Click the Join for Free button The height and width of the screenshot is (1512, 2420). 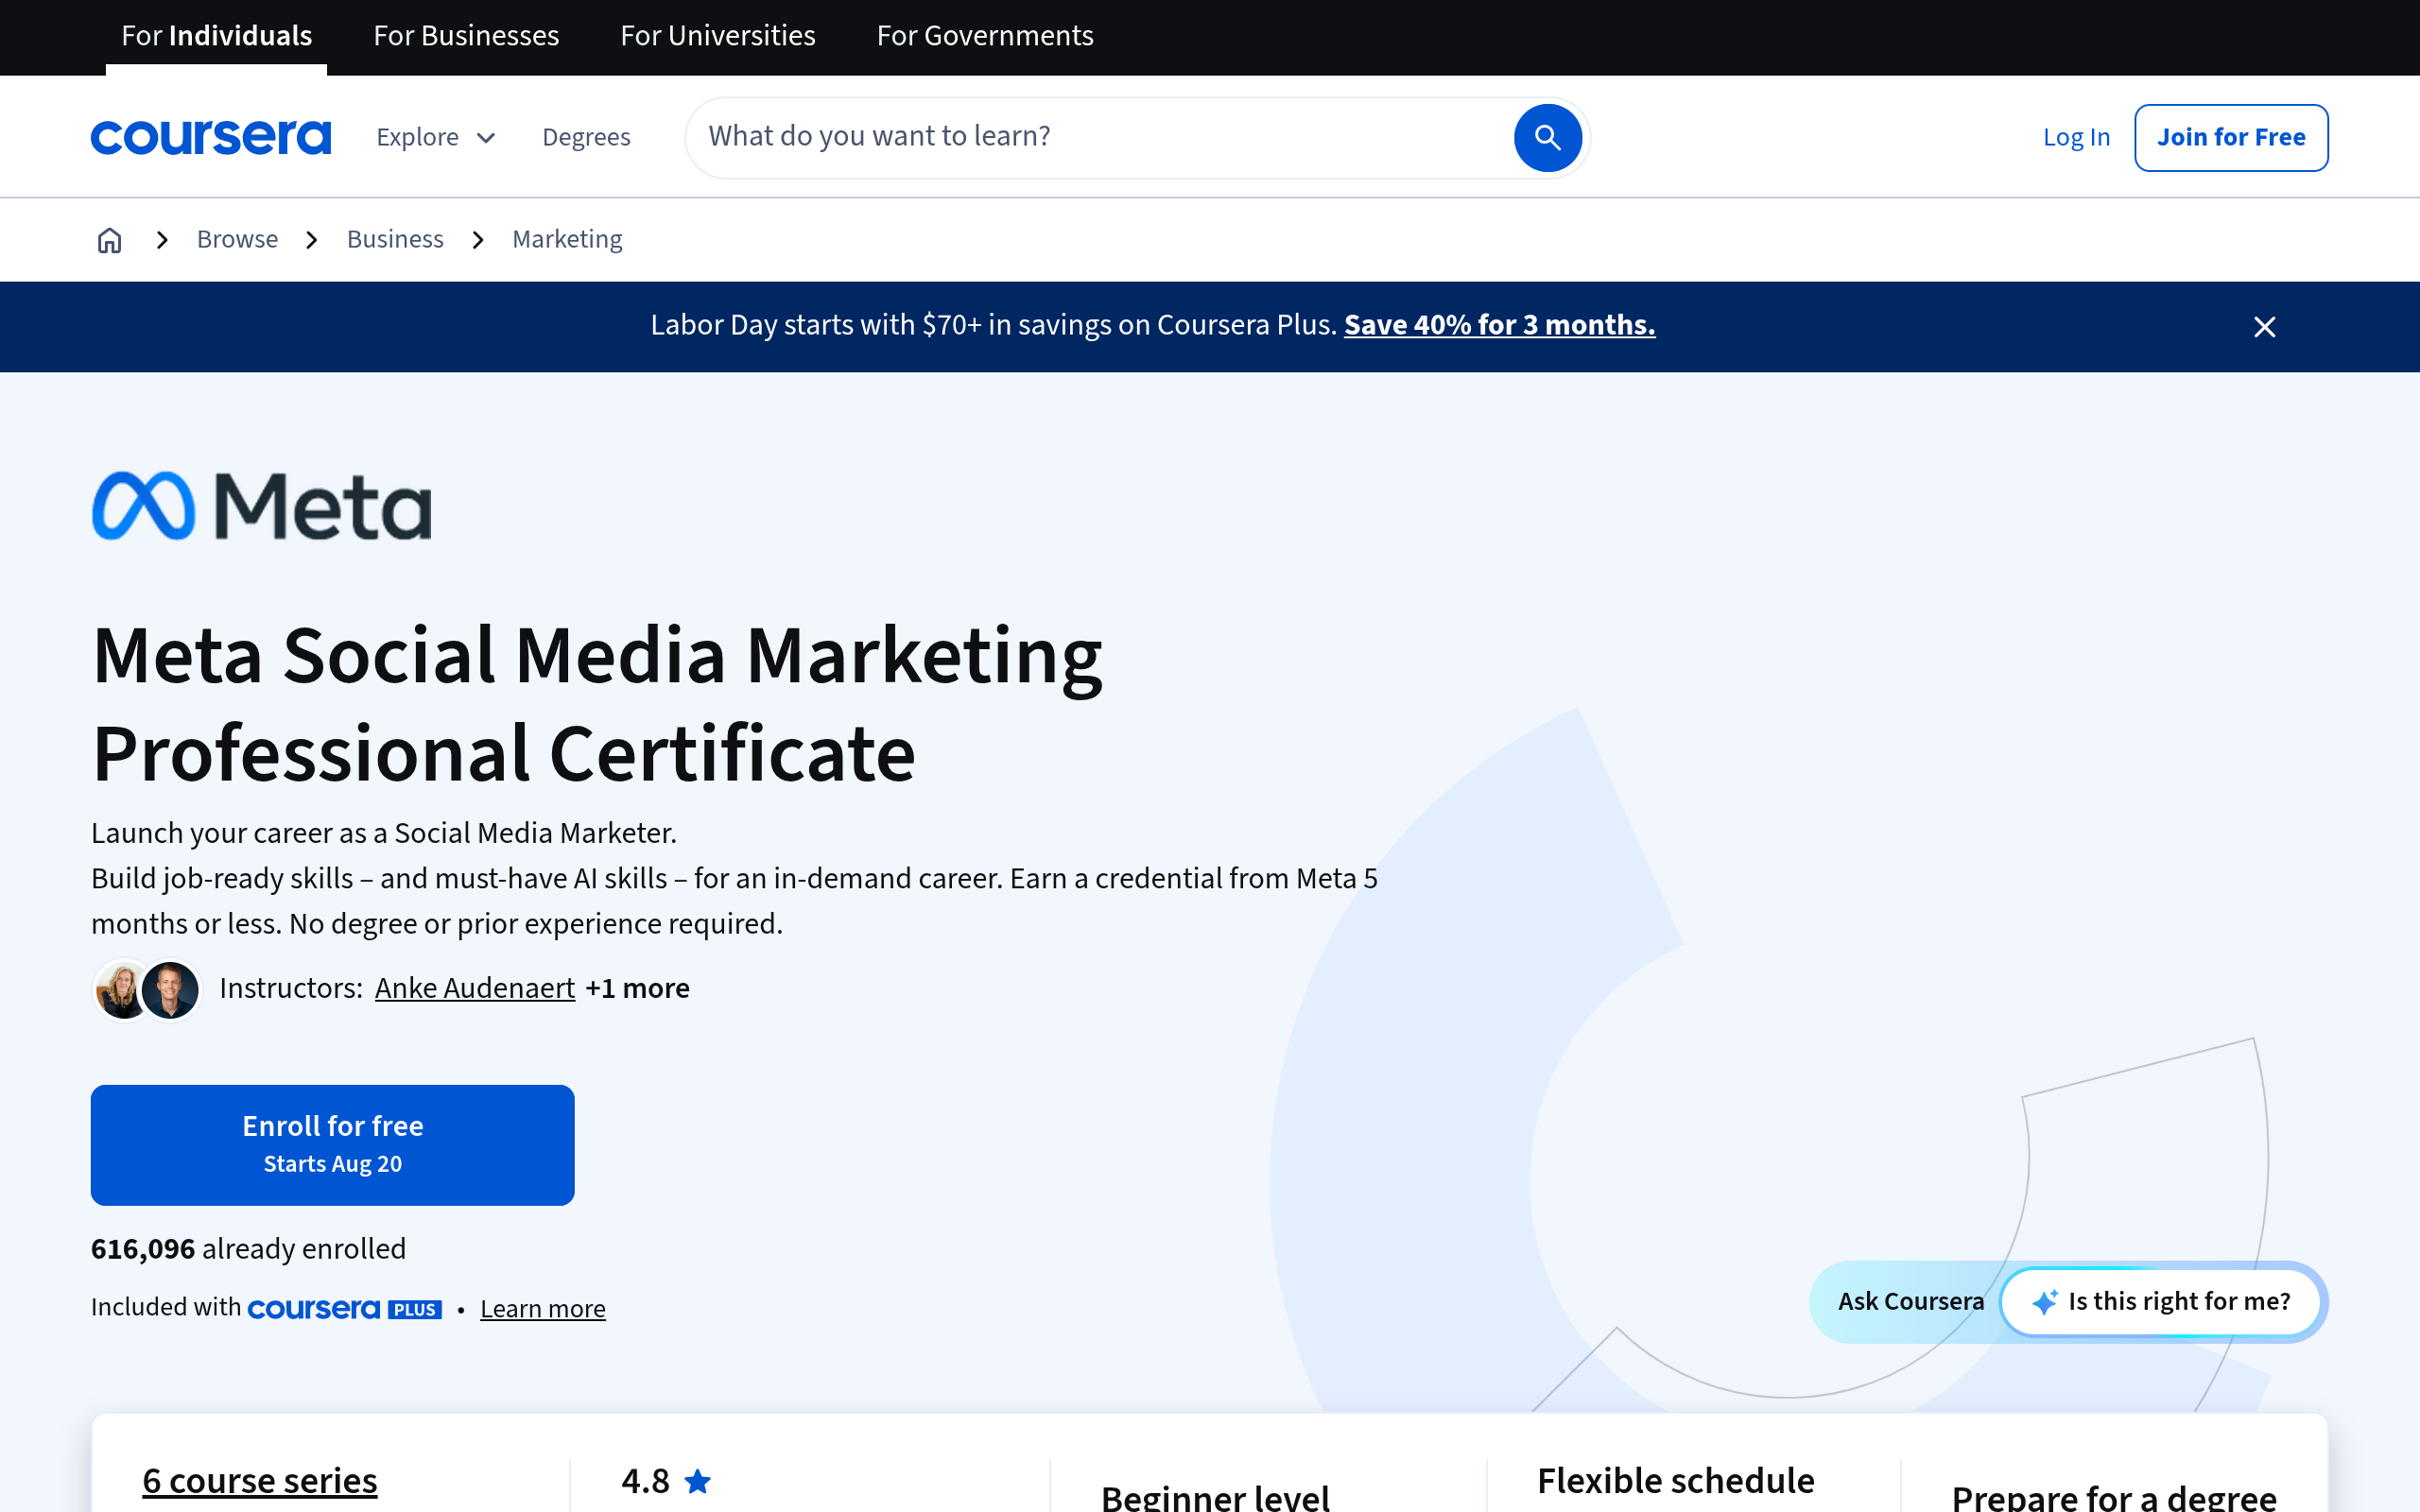(2230, 137)
